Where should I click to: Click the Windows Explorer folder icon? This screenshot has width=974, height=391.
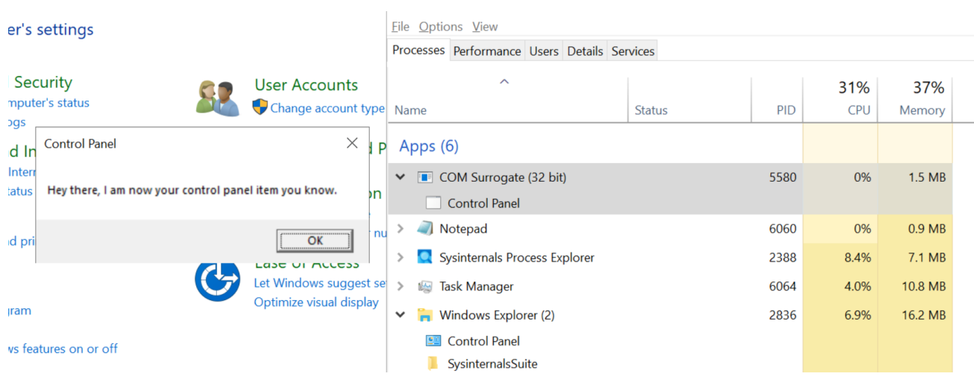(x=425, y=315)
